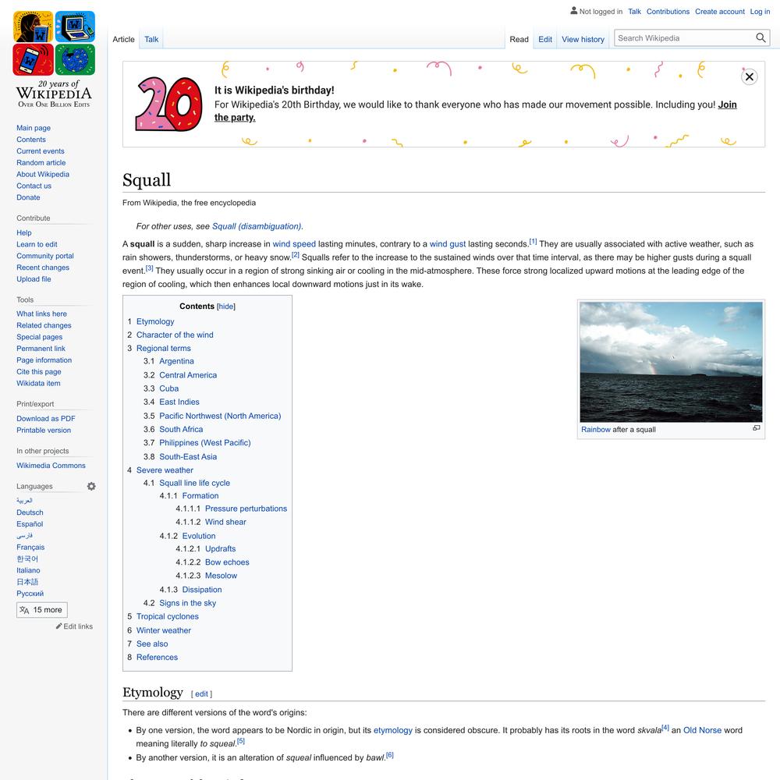Open Page information link
This screenshot has width=780, height=780.
(x=44, y=360)
